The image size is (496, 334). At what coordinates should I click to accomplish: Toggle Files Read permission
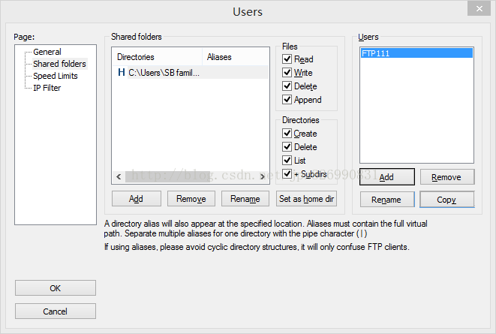point(287,59)
